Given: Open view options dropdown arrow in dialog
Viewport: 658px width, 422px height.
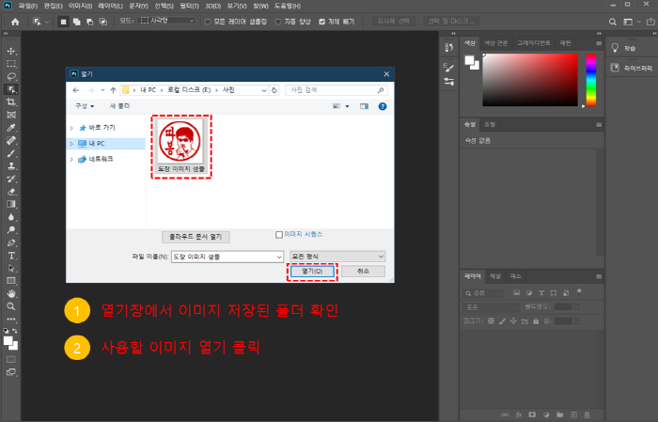Looking at the screenshot, I should (x=347, y=106).
